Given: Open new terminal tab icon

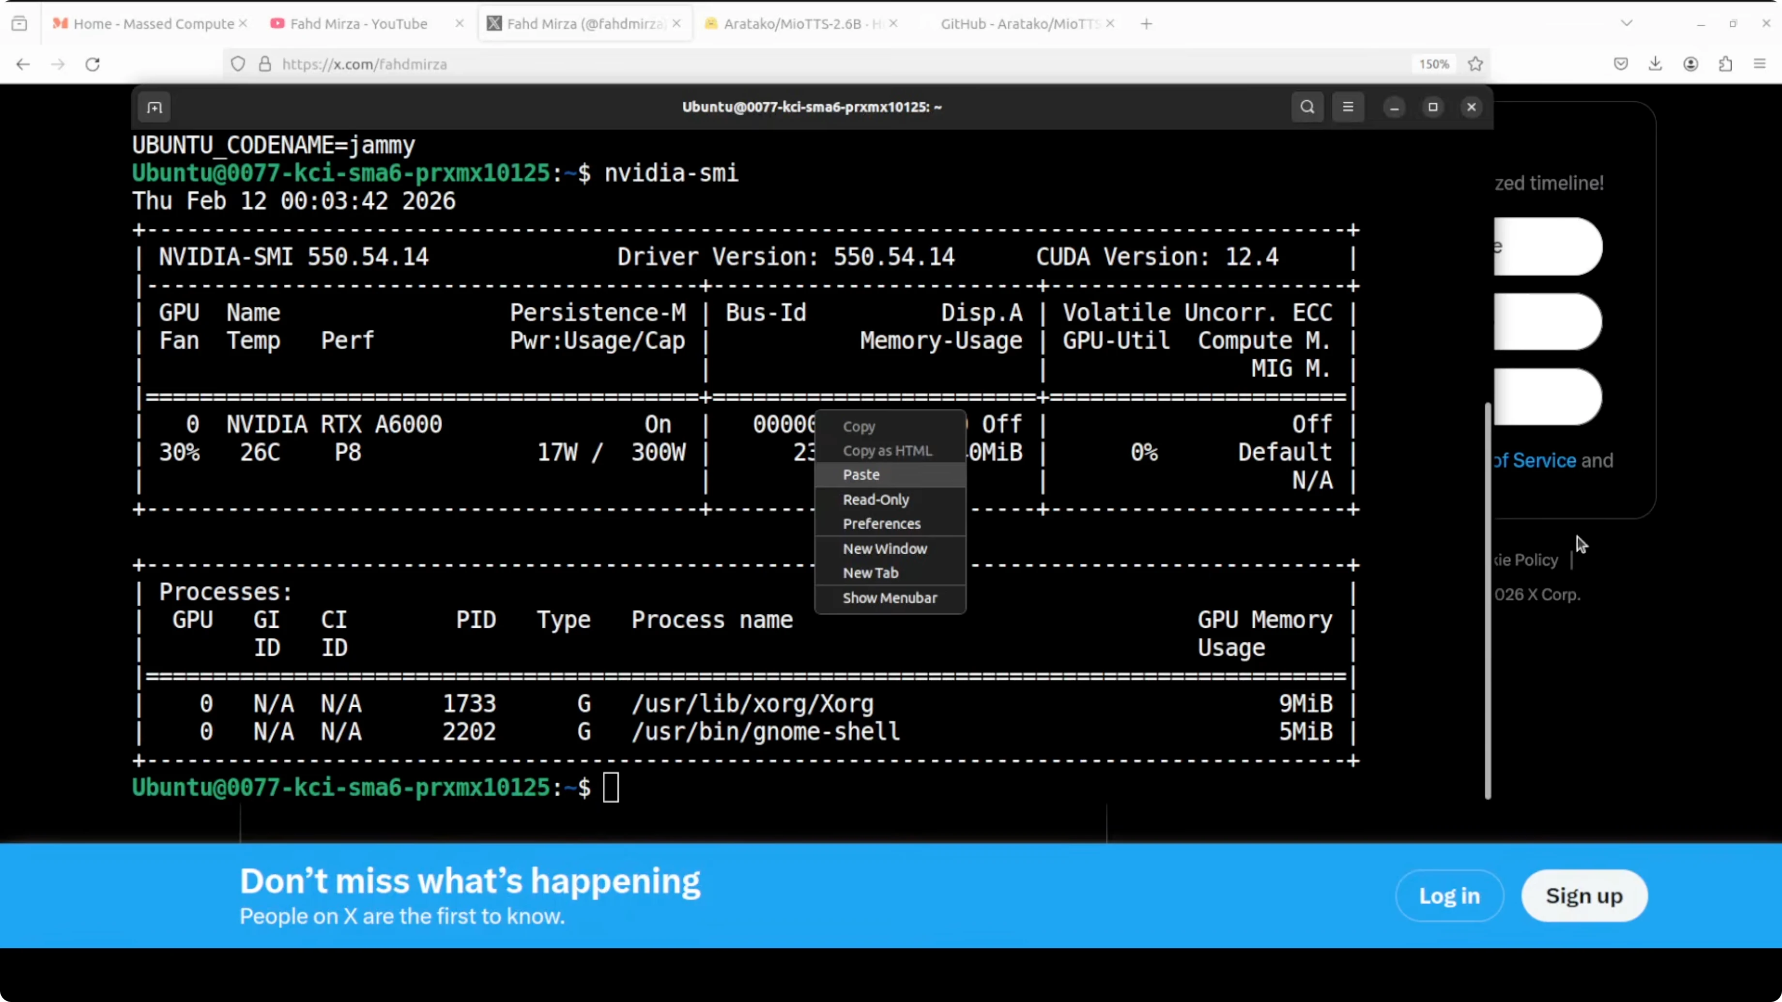Looking at the screenshot, I should (x=154, y=107).
